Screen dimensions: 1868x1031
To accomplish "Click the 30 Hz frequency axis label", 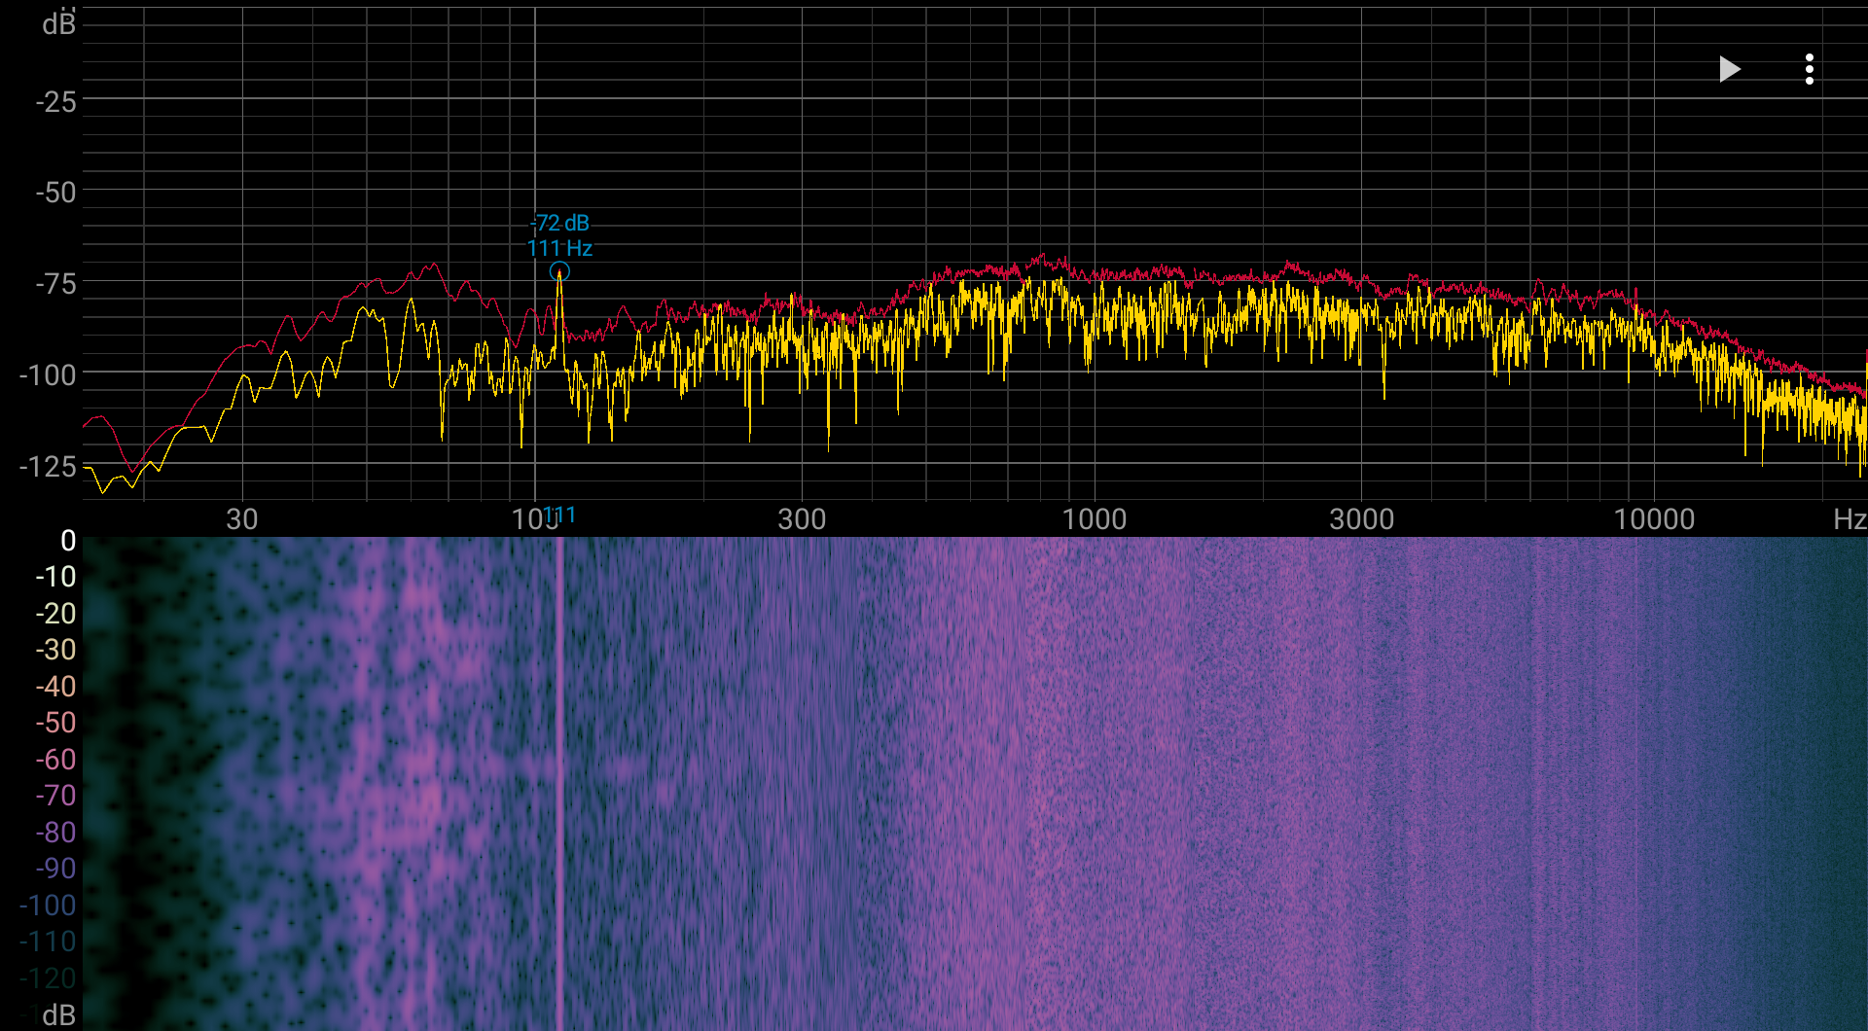I will pos(242,519).
